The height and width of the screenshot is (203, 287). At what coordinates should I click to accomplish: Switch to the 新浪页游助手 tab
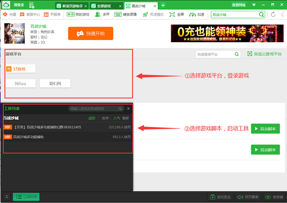[x=70, y=6]
